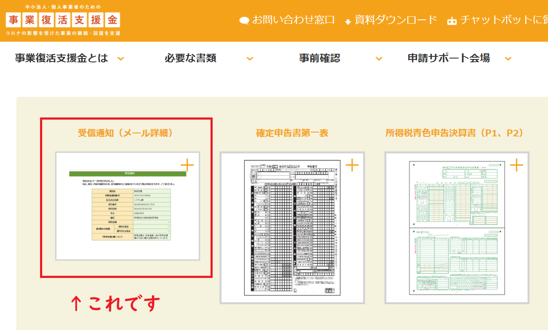The width and height of the screenshot is (548, 330).
Task: Click the plus icon on 受信通知 thumbnail
Action: 187,165
